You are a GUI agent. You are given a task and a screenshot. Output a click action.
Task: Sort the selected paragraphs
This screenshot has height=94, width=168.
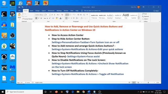tap(84, 15)
